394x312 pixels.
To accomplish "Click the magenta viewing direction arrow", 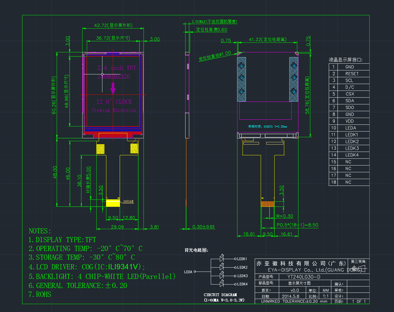I will [x=113, y=88].
